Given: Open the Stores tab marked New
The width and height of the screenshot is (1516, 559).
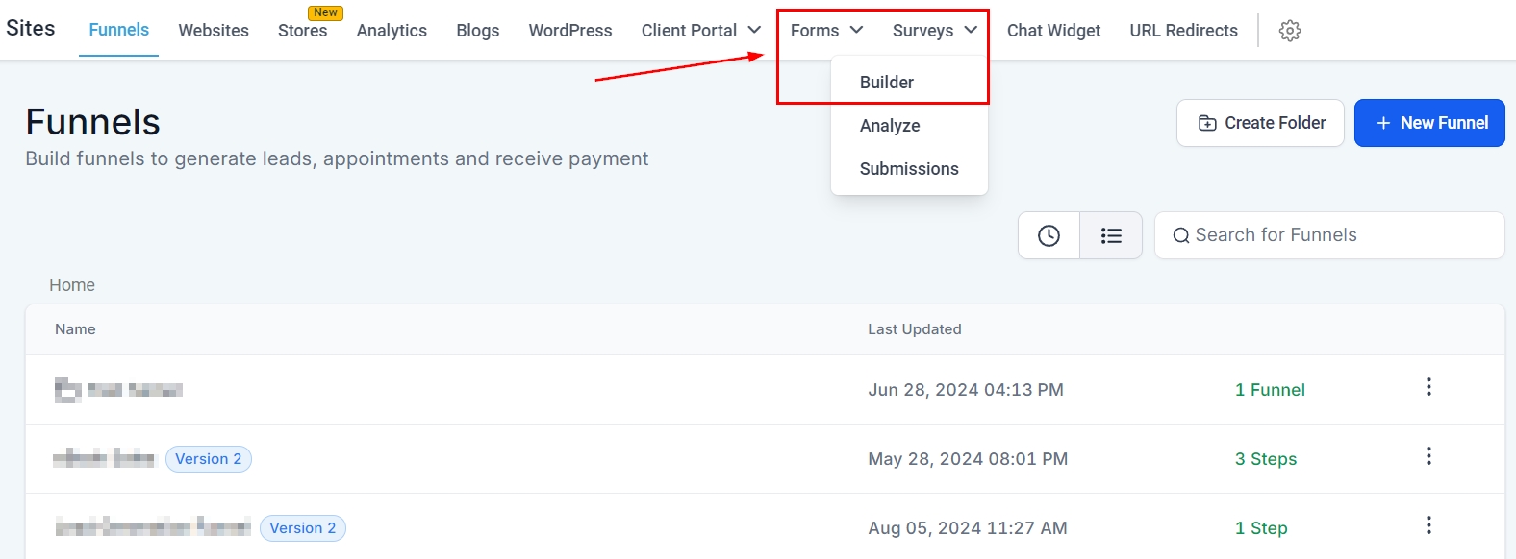Looking at the screenshot, I should 302,31.
